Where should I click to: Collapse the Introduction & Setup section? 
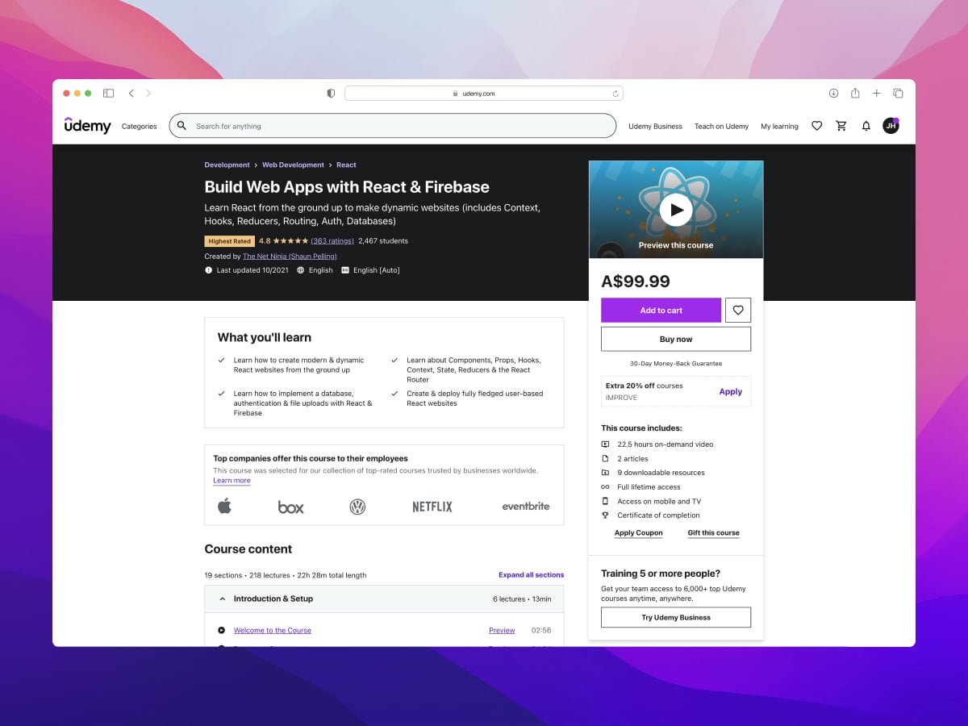coord(384,599)
